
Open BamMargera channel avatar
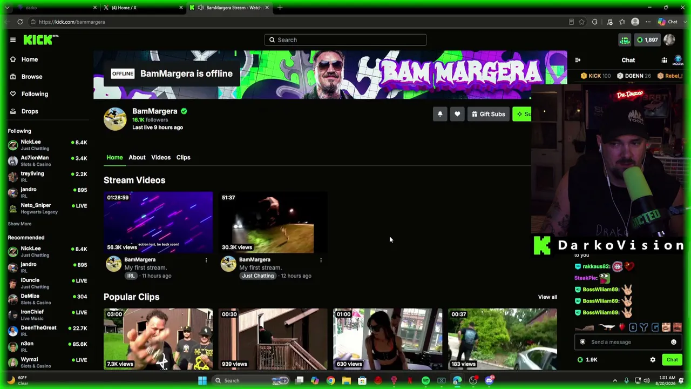click(115, 119)
